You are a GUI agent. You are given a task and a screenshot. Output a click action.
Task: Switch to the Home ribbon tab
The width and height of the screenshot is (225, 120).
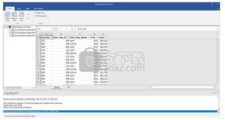pyautogui.click(x=10, y=8)
